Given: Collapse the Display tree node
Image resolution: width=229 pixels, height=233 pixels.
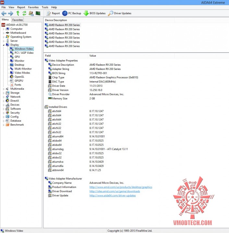Looking at the screenshot, I should coord(4,45).
